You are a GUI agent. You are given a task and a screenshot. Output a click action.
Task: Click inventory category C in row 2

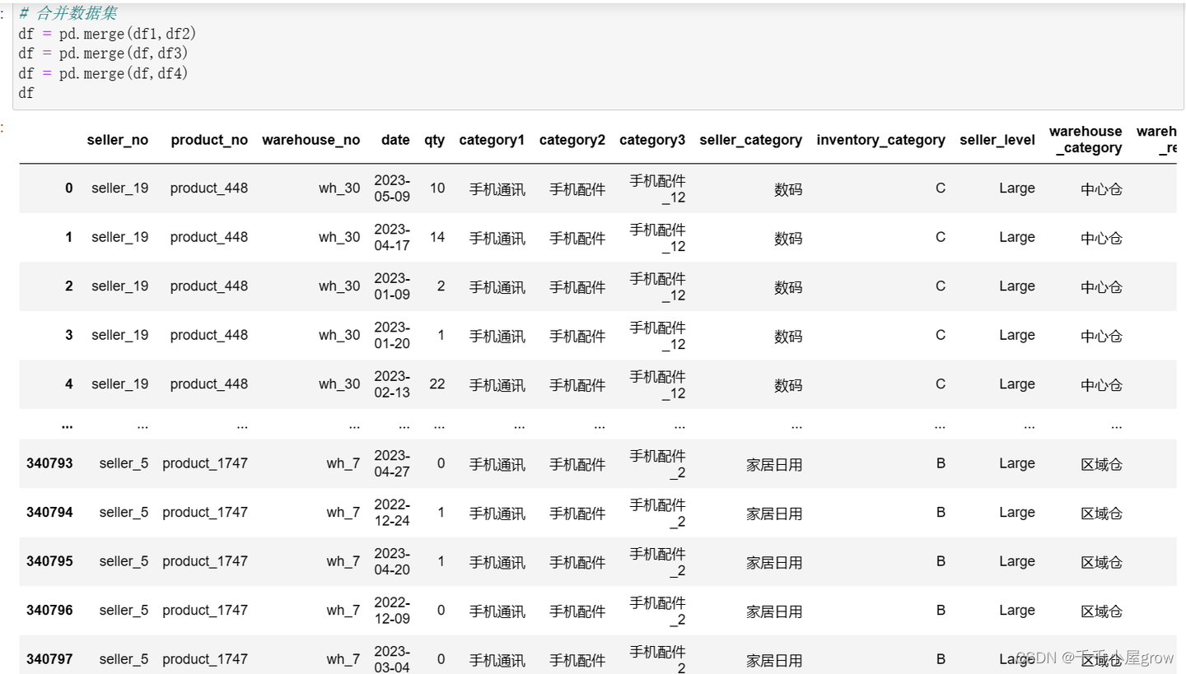tap(941, 286)
